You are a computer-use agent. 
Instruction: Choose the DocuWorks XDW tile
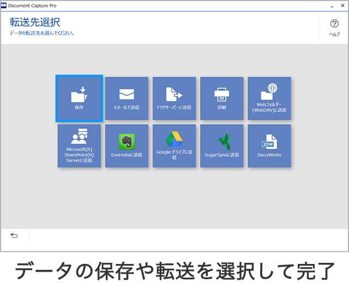pos(269,146)
